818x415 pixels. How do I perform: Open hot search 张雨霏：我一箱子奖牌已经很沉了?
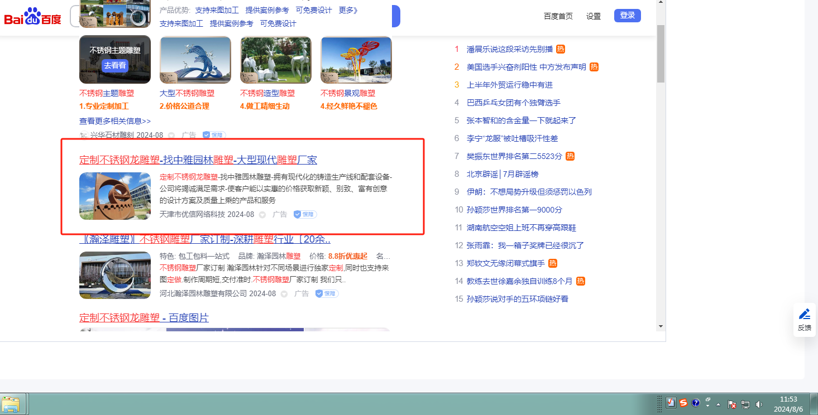[525, 245]
